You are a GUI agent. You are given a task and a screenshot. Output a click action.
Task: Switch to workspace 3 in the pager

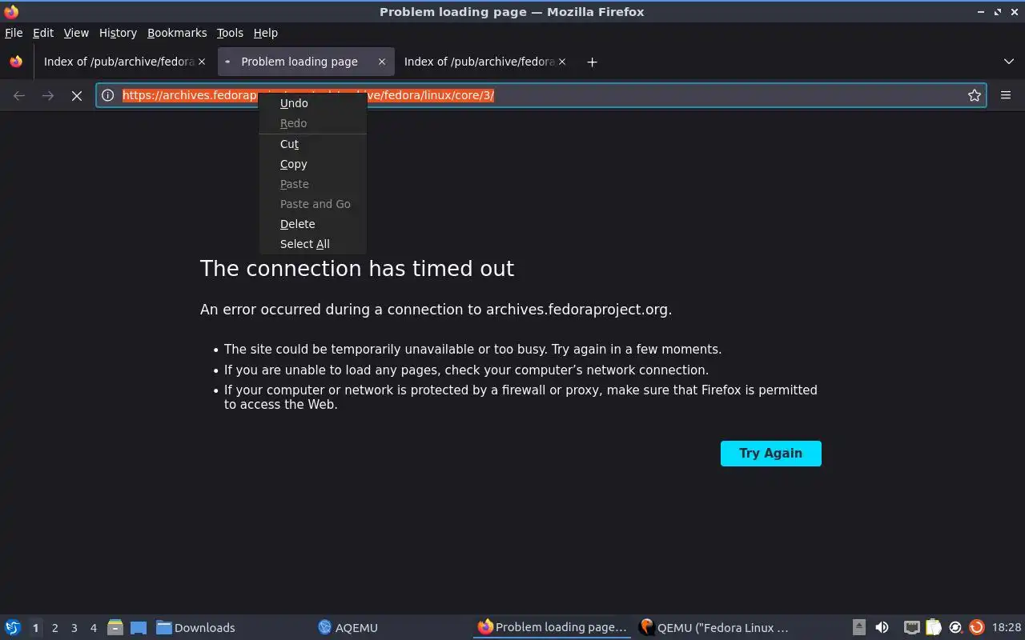click(x=74, y=628)
